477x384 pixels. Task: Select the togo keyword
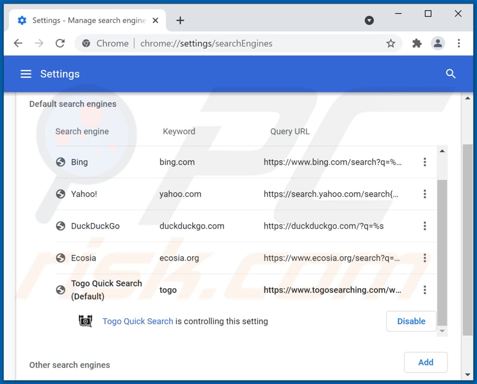pos(168,290)
